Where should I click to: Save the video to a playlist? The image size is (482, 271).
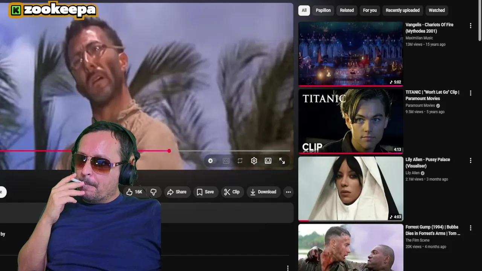tap(205, 192)
